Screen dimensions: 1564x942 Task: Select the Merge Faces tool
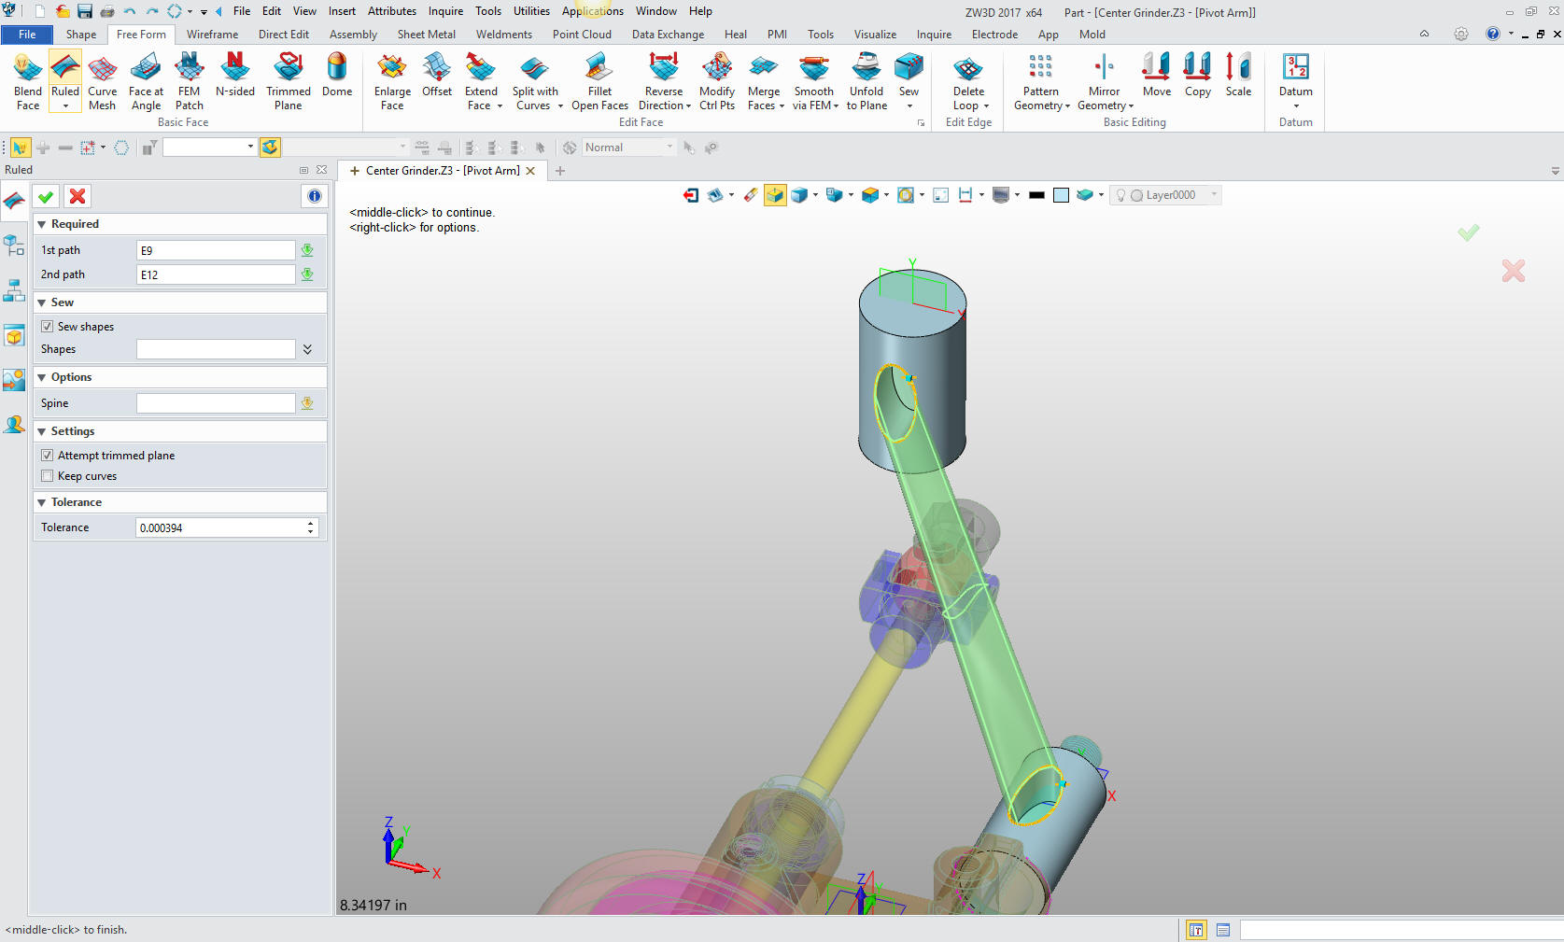pos(764,81)
